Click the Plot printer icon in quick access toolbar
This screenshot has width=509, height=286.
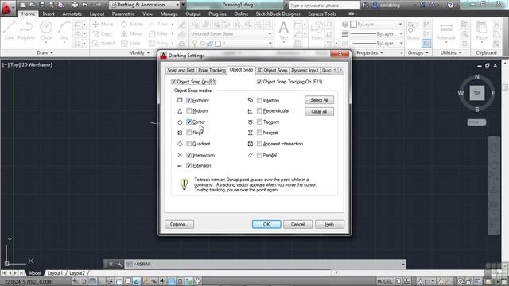tap(75, 5)
